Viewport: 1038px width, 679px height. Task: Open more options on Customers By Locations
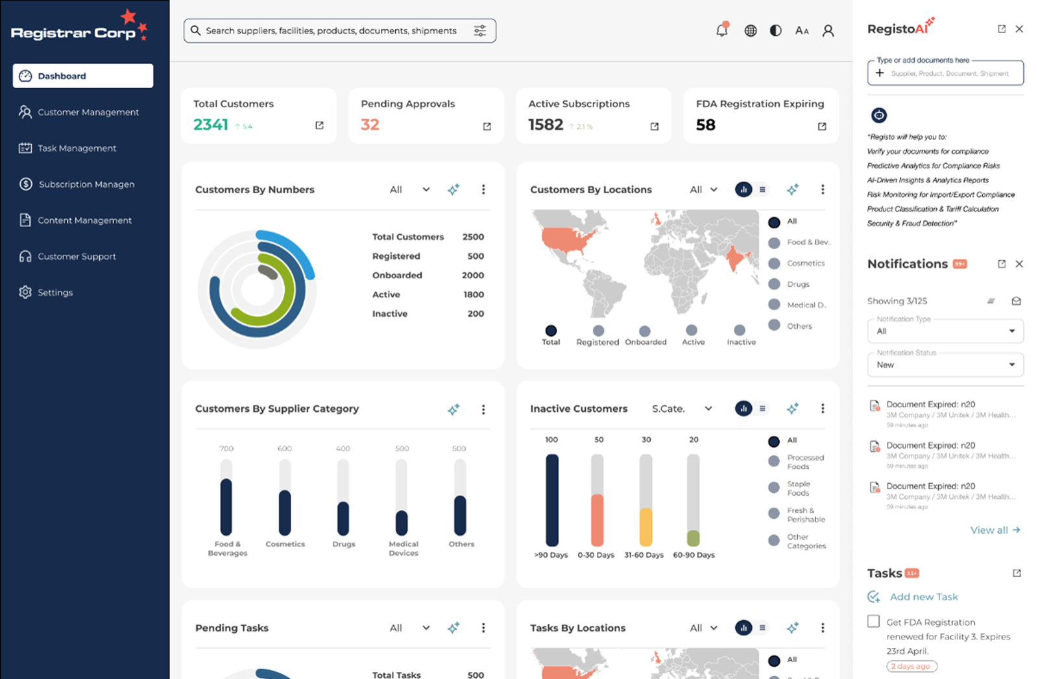coord(823,189)
